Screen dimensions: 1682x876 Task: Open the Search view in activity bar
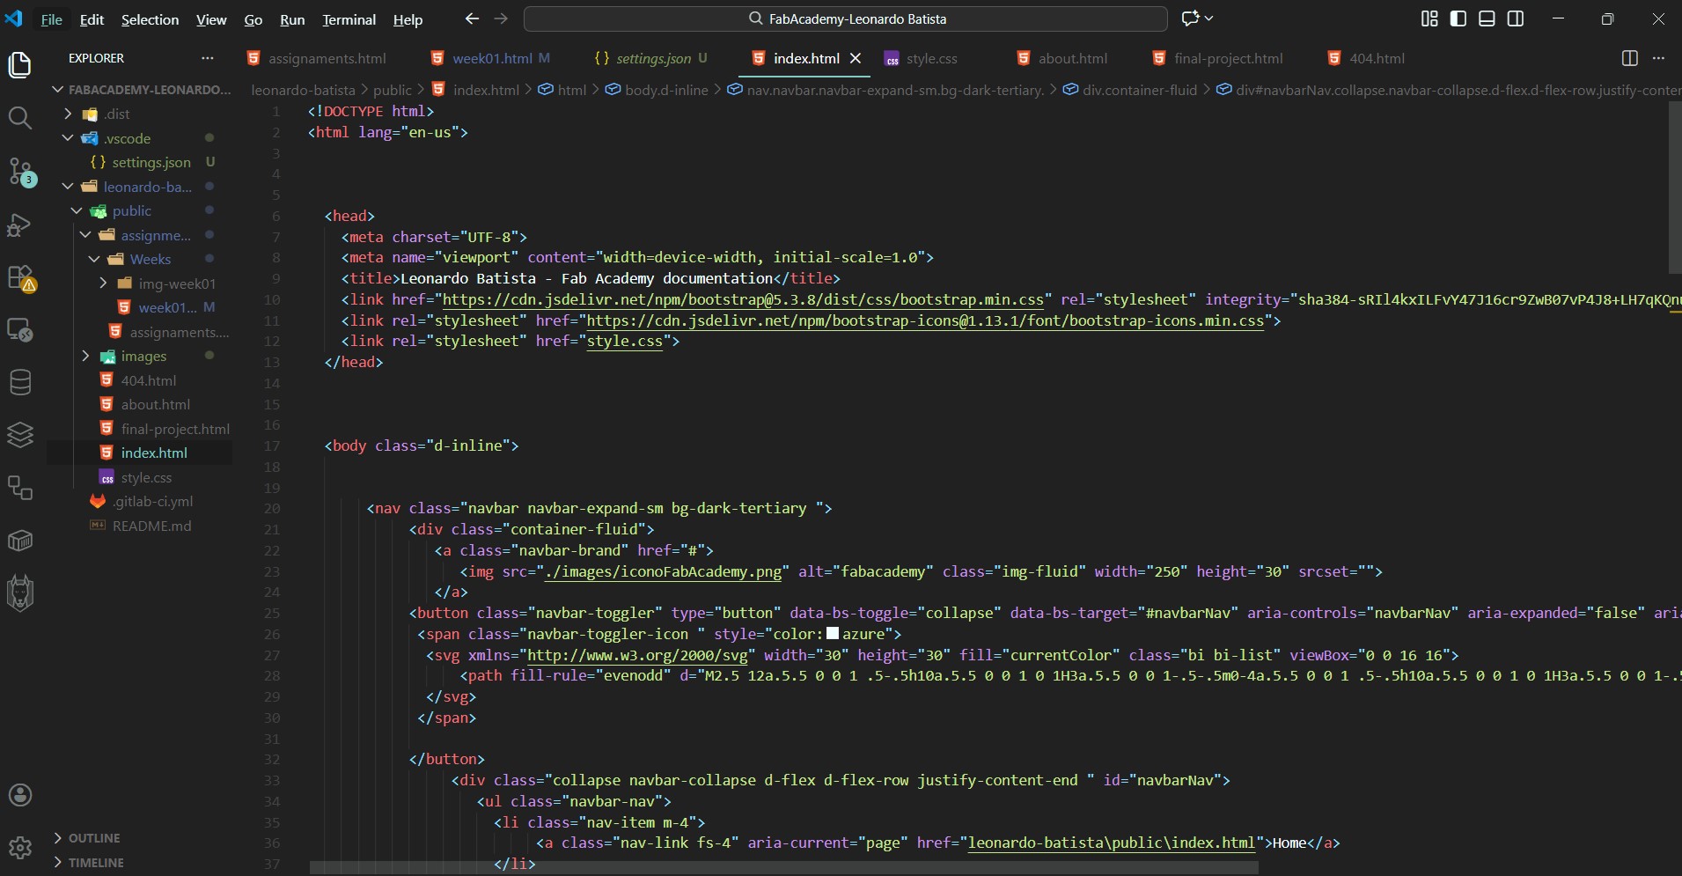(x=19, y=117)
